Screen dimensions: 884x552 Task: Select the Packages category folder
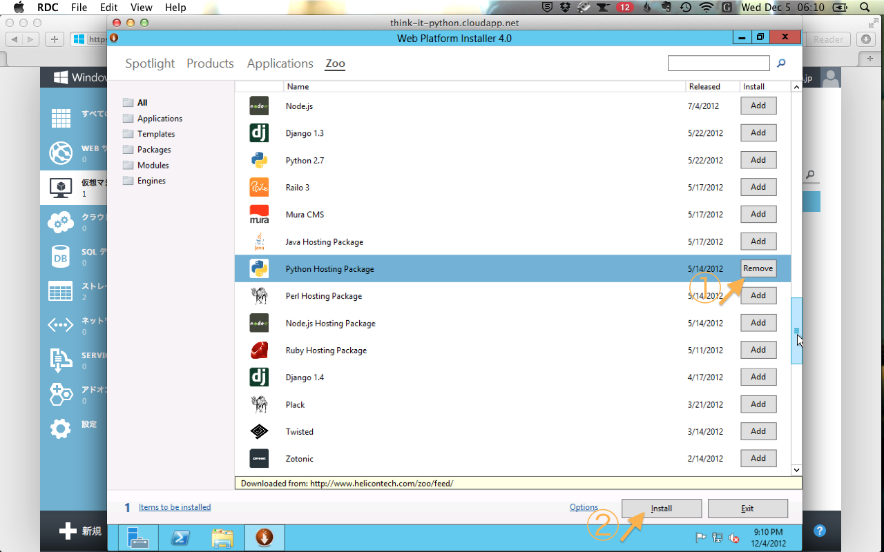tap(146, 150)
